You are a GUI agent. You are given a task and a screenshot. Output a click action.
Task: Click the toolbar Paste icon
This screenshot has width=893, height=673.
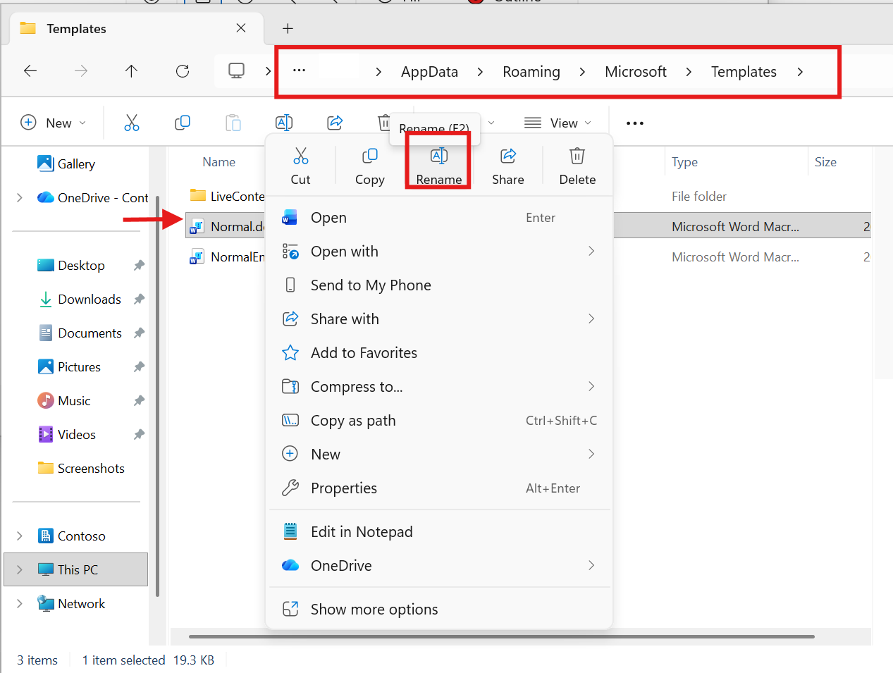[x=233, y=123]
